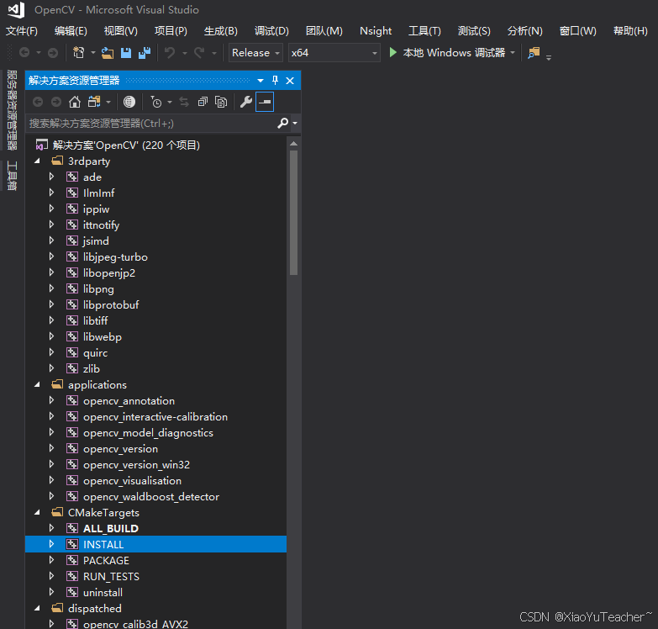Viewport: 658px width, 629px height.
Task: Click the Properties wrench icon
Action: coord(246,102)
